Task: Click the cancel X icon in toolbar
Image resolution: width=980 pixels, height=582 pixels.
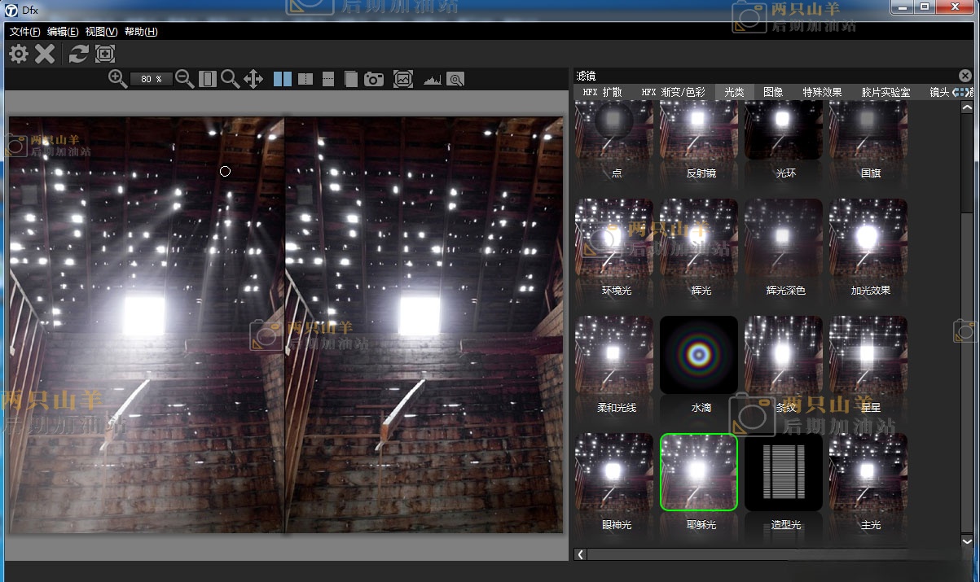Action: pos(45,54)
